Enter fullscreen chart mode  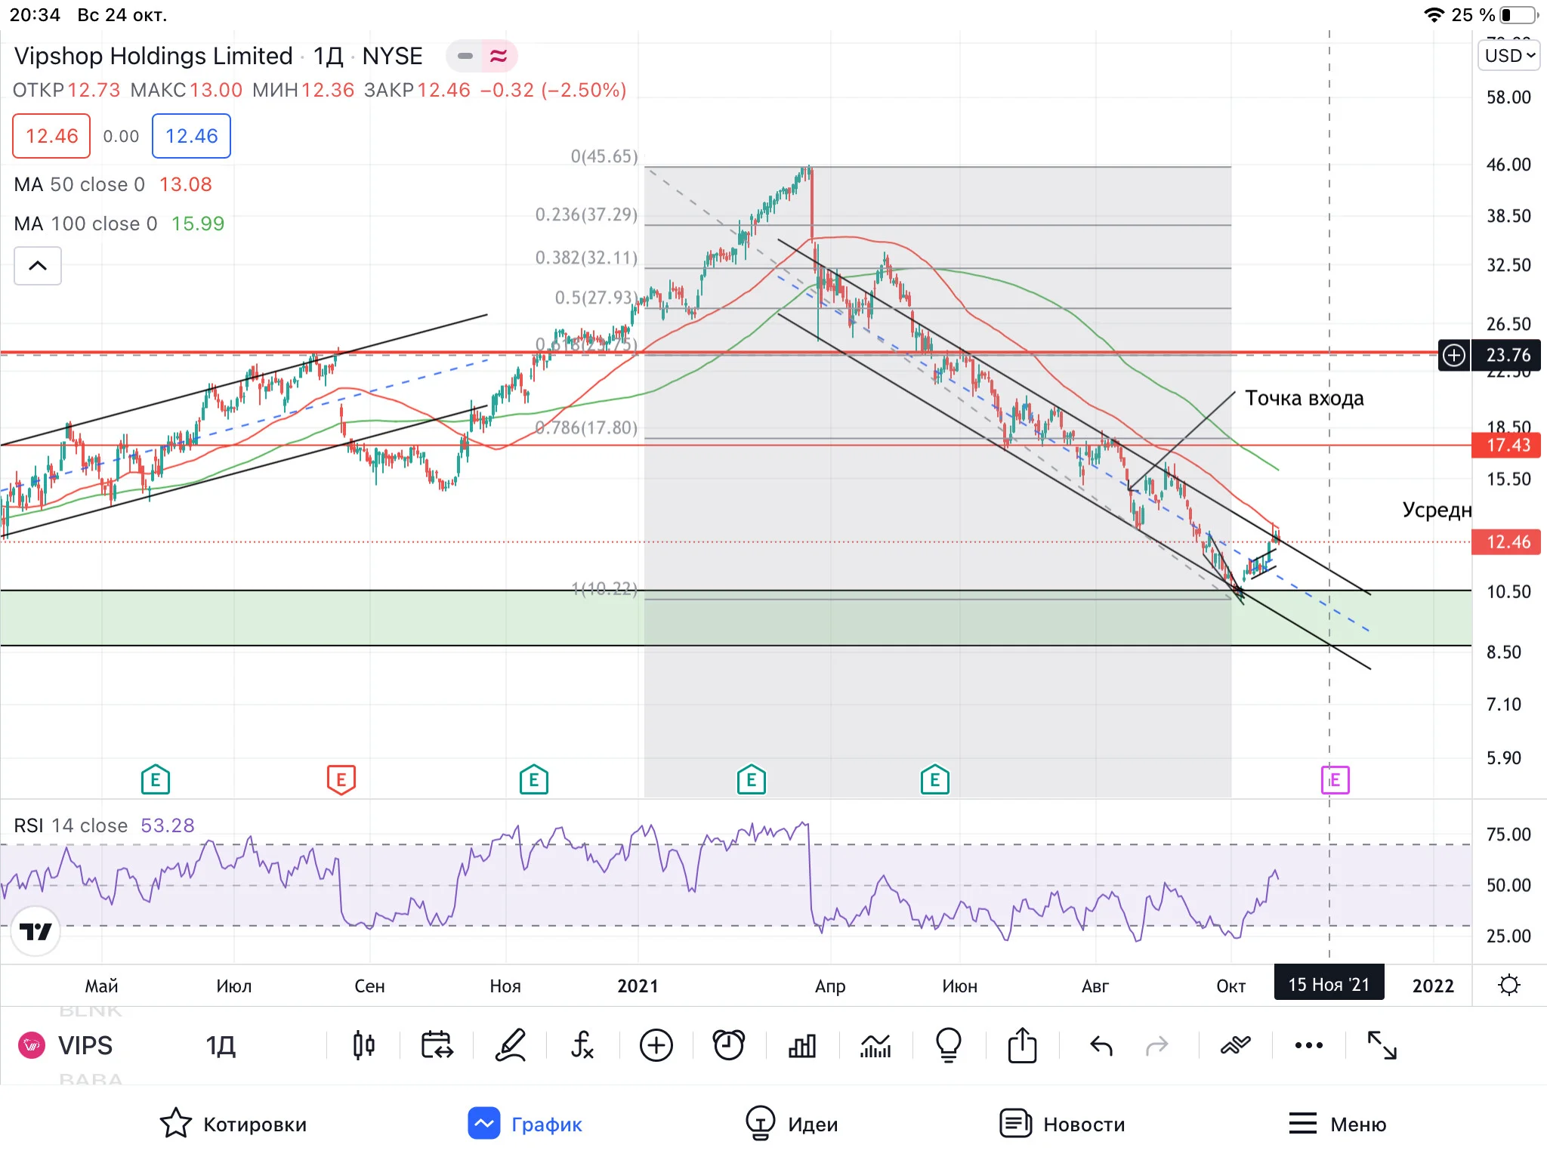point(1382,1045)
